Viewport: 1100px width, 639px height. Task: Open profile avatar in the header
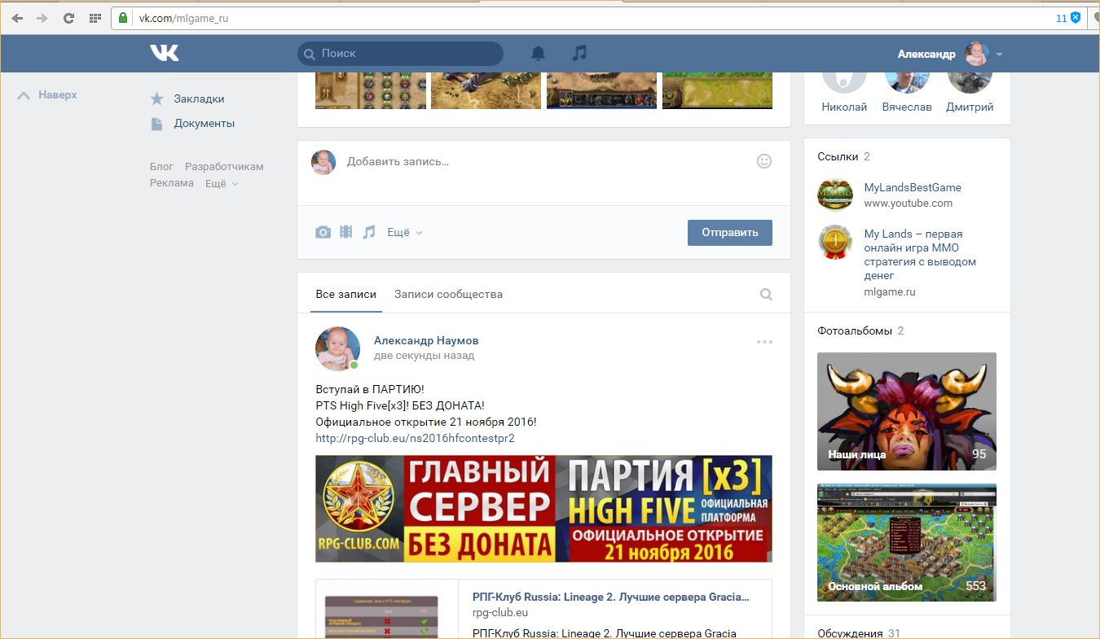(x=976, y=54)
